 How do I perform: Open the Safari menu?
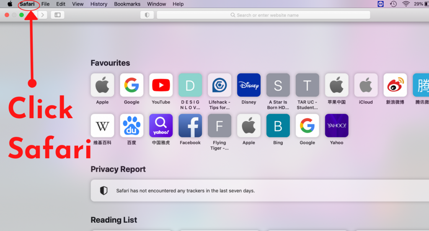(27, 4)
